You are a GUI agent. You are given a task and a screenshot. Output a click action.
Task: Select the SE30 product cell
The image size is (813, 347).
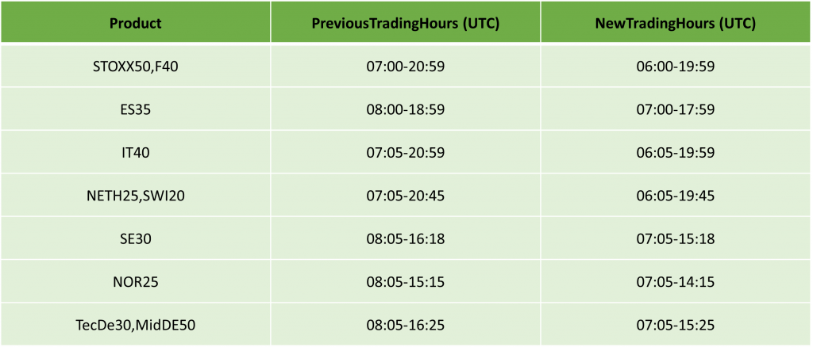[135, 239]
